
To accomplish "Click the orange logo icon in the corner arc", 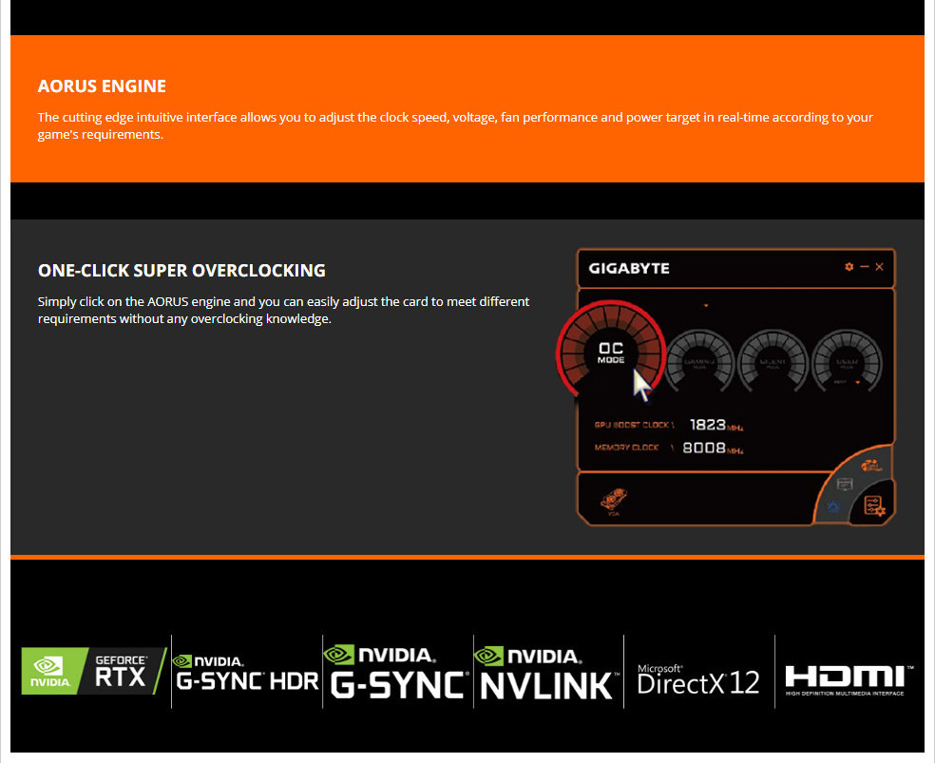I will (x=871, y=465).
